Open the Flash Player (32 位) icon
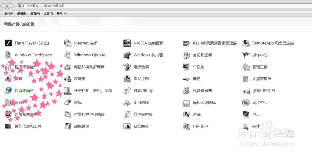 pyautogui.click(x=8, y=43)
